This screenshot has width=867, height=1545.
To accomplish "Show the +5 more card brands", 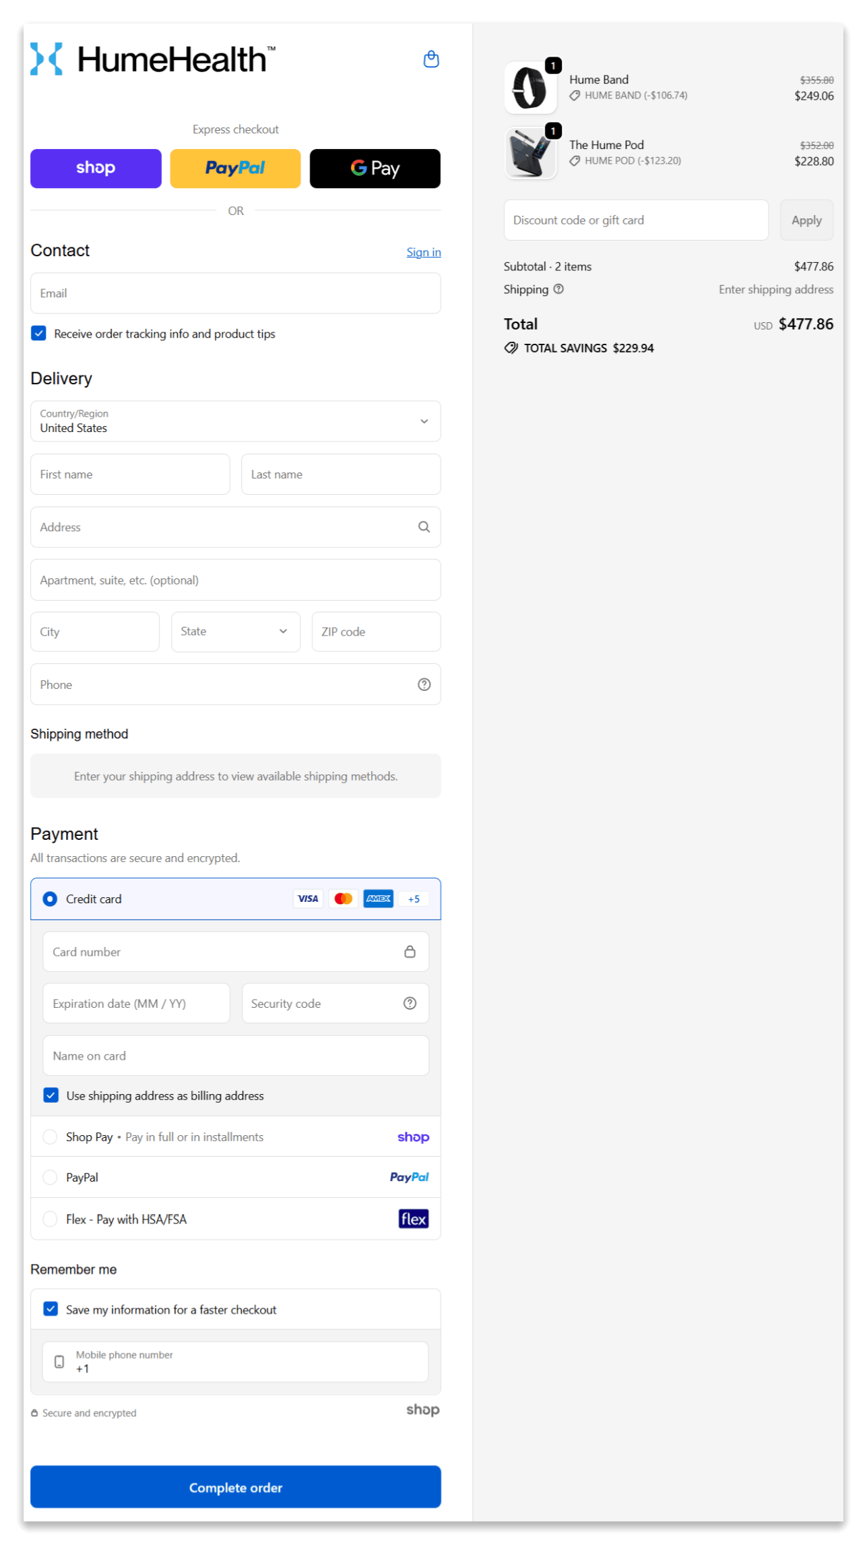I will click(414, 899).
